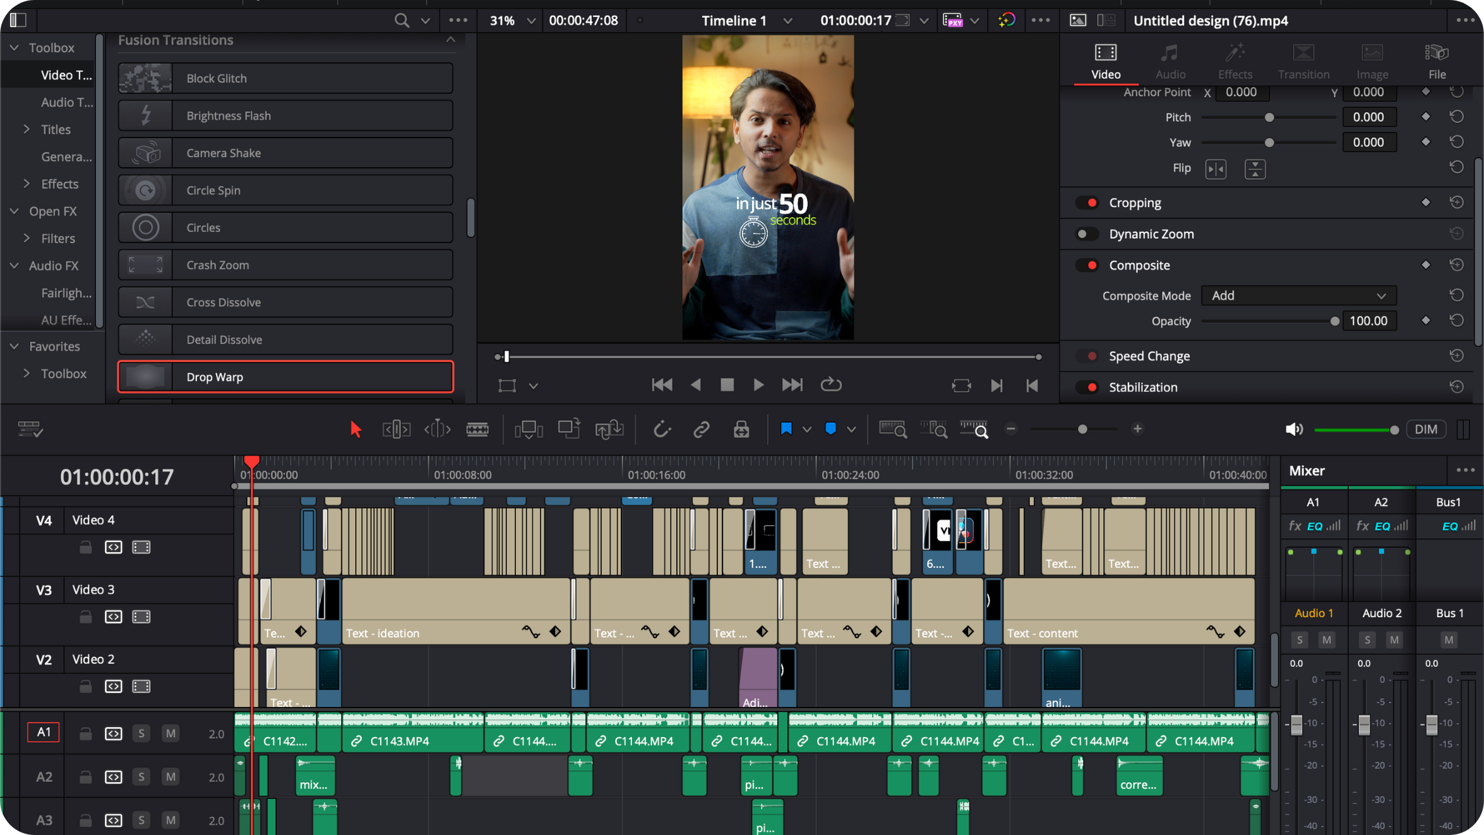Mute the speaker volume icon
The height and width of the screenshot is (835, 1484).
coord(1294,430)
